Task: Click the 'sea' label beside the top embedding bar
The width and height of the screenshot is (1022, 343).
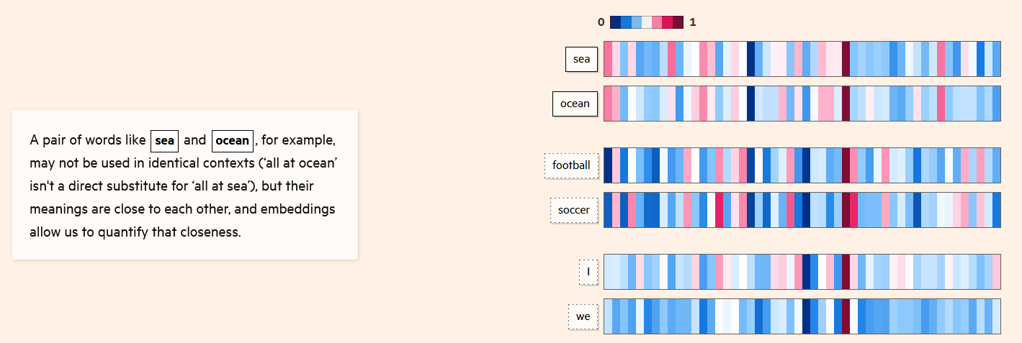Action: pyautogui.click(x=581, y=59)
